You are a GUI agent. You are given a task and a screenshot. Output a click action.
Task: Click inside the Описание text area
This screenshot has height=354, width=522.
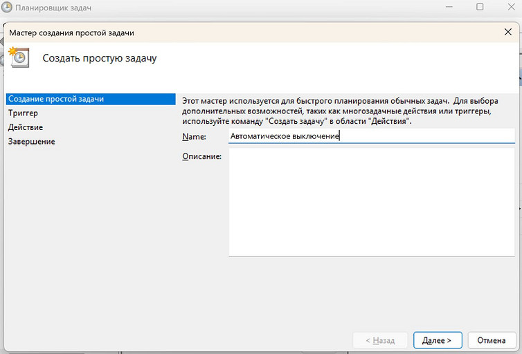point(372,202)
